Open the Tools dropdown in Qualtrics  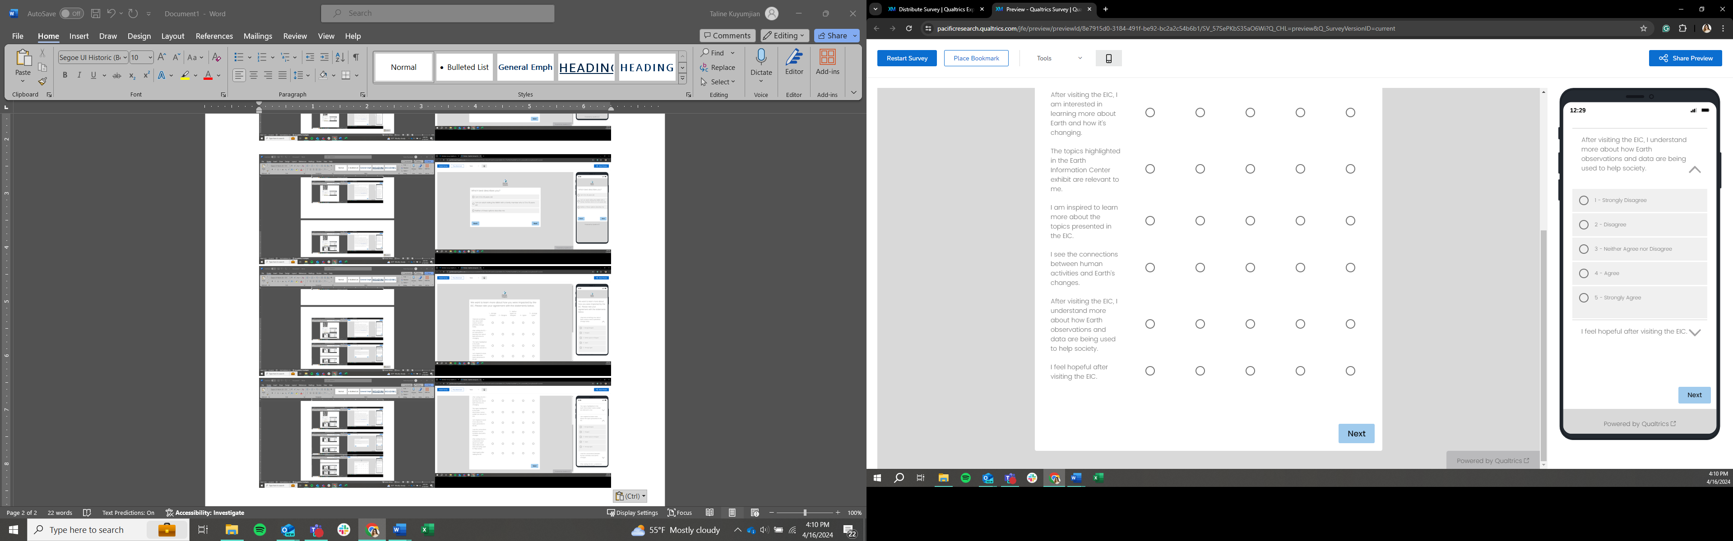pyautogui.click(x=1059, y=59)
